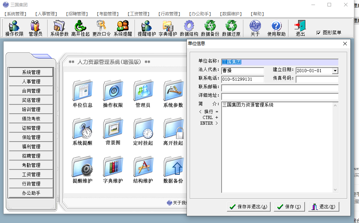The height and width of the screenshot is (223, 359).
Task: Choose 数据还原 in the toolbar
Action: 231,28
